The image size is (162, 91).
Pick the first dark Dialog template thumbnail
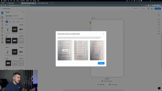click(x=8, y=63)
